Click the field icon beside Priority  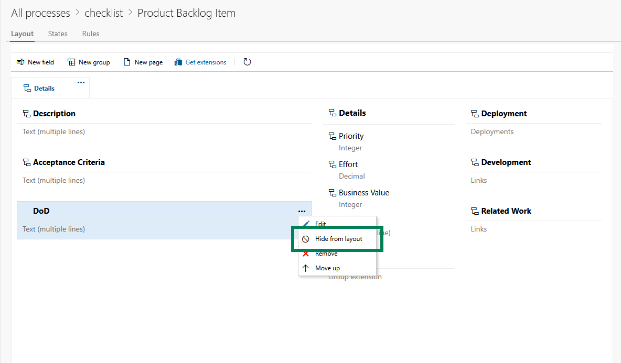pyautogui.click(x=333, y=136)
